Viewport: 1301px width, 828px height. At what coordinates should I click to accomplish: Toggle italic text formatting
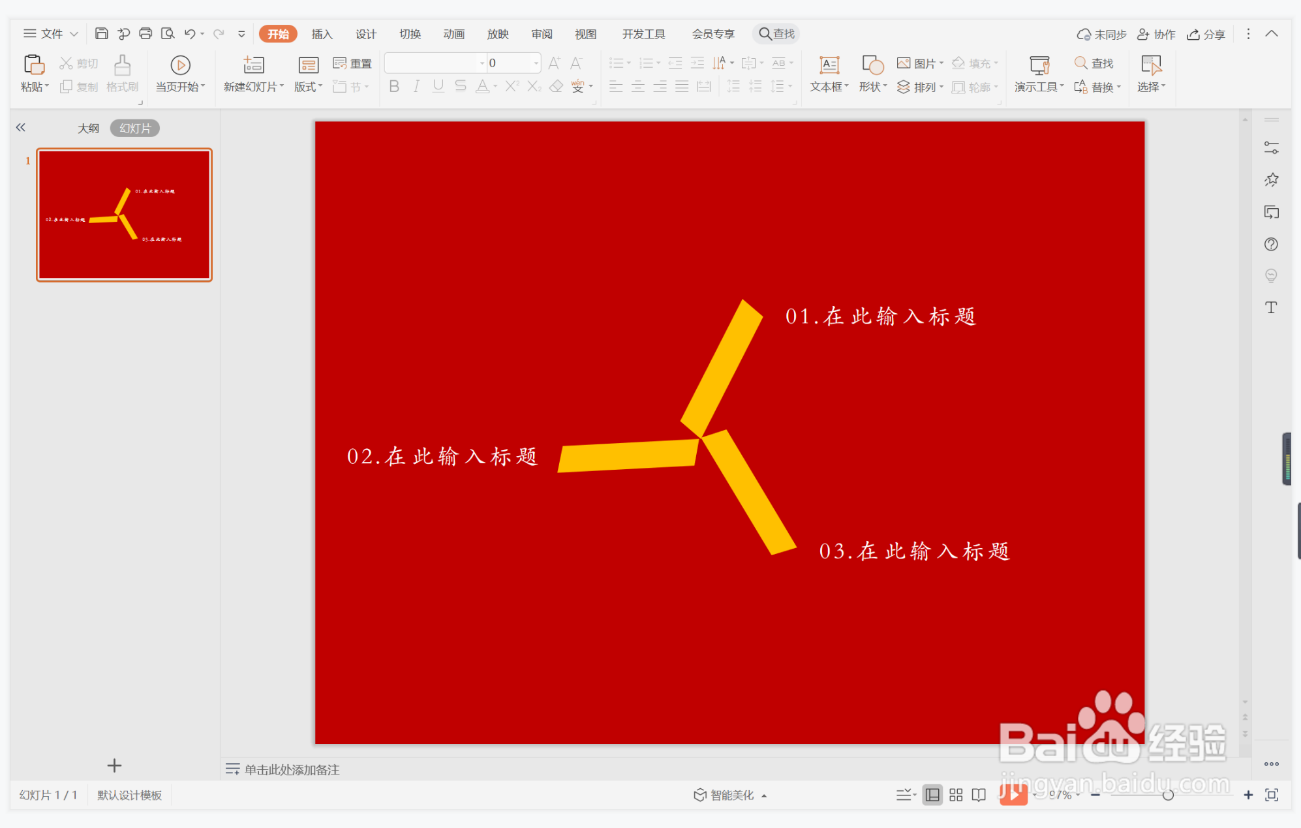(x=416, y=86)
